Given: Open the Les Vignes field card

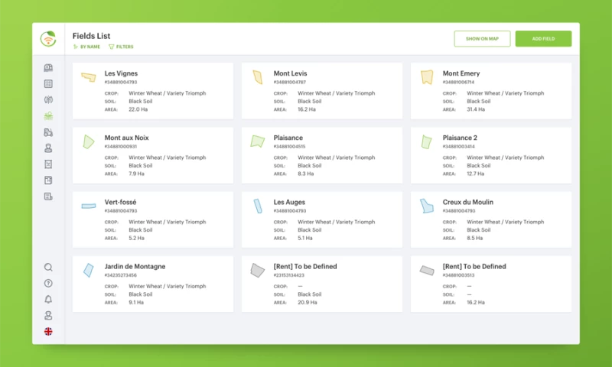Looking at the screenshot, I should pyautogui.click(x=153, y=91).
